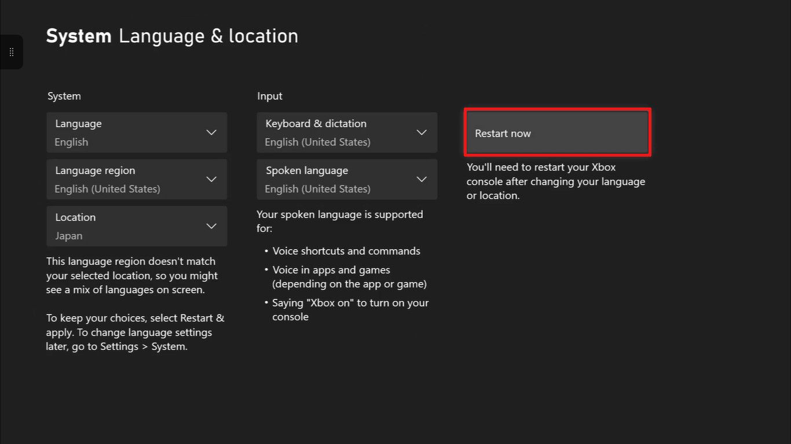Click the Spoken language chevron arrow
Image resolution: width=791 pixels, height=444 pixels.
click(x=422, y=179)
